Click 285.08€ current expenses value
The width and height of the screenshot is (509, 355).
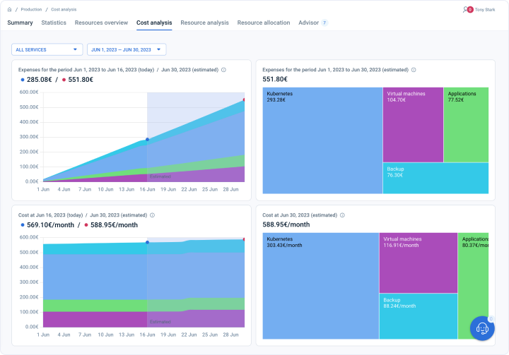40,80
